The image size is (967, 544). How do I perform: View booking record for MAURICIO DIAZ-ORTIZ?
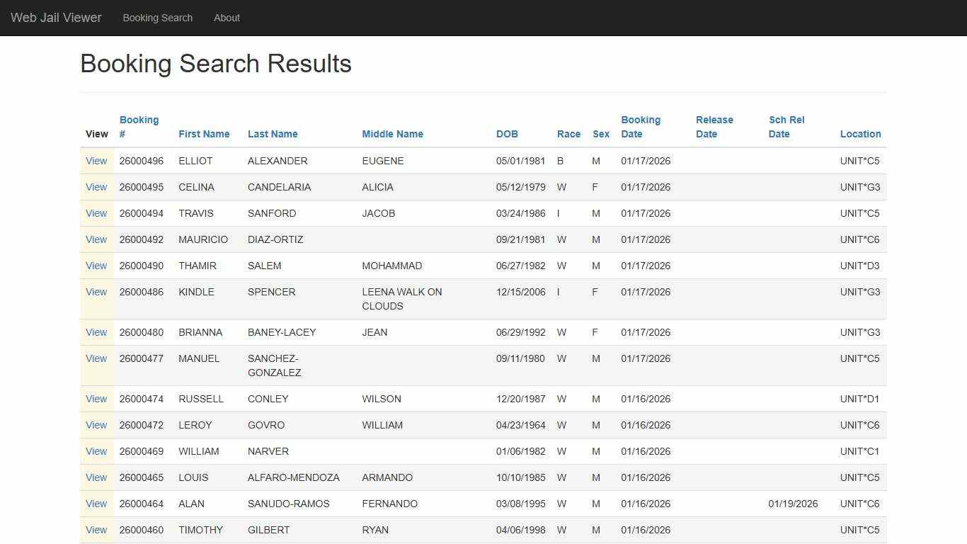96,239
